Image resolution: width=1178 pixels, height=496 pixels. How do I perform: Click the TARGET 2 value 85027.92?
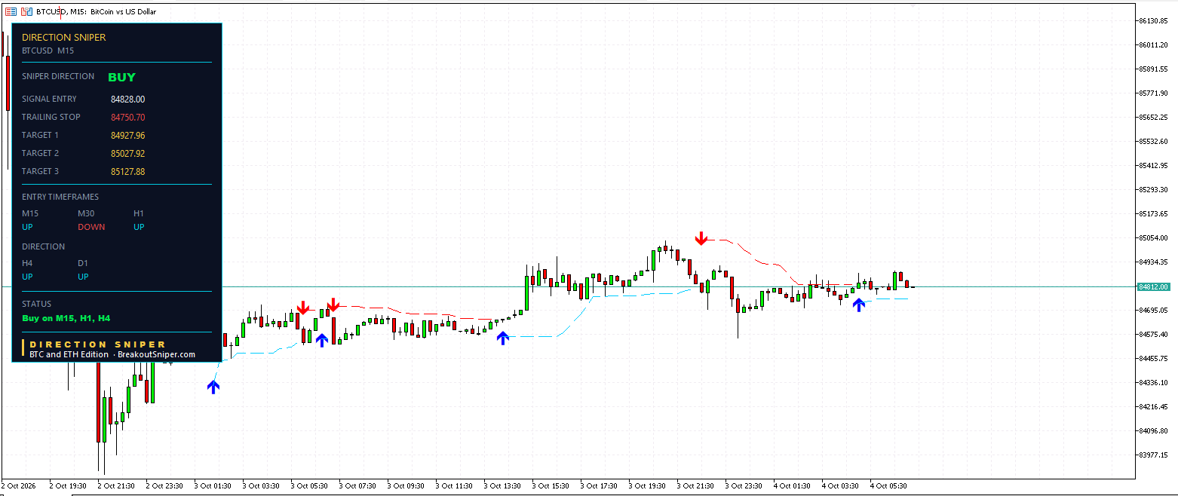coord(127,154)
